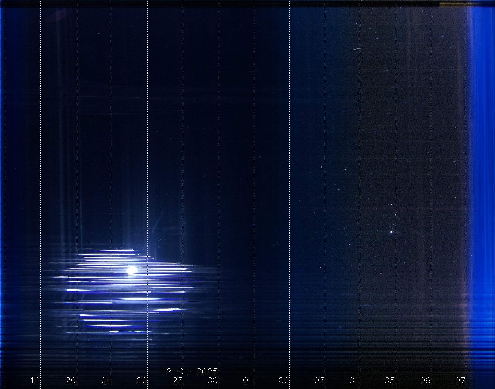The height and width of the screenshot is (389, 495).
Task: Select the brightest star near 05 line
Action: pos(391,232)
